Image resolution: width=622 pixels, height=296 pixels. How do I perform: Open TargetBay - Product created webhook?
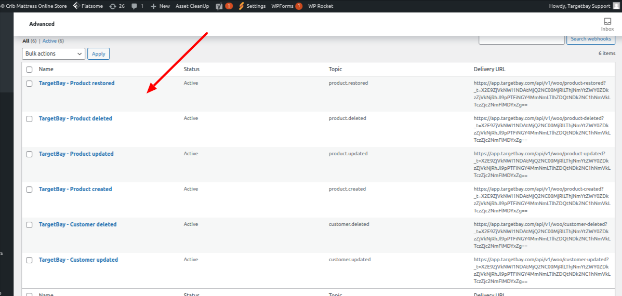point(75,189)
